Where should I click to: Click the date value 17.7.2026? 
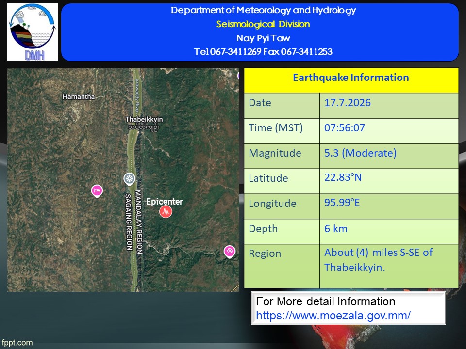(348, 103)
